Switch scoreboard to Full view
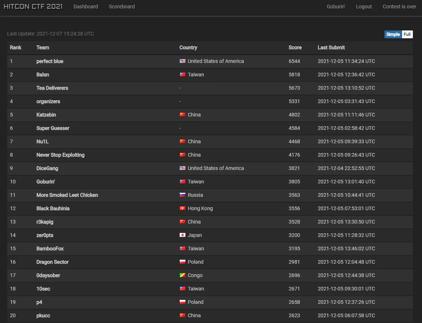Screen dimensions: 422x323 (407, 34)
